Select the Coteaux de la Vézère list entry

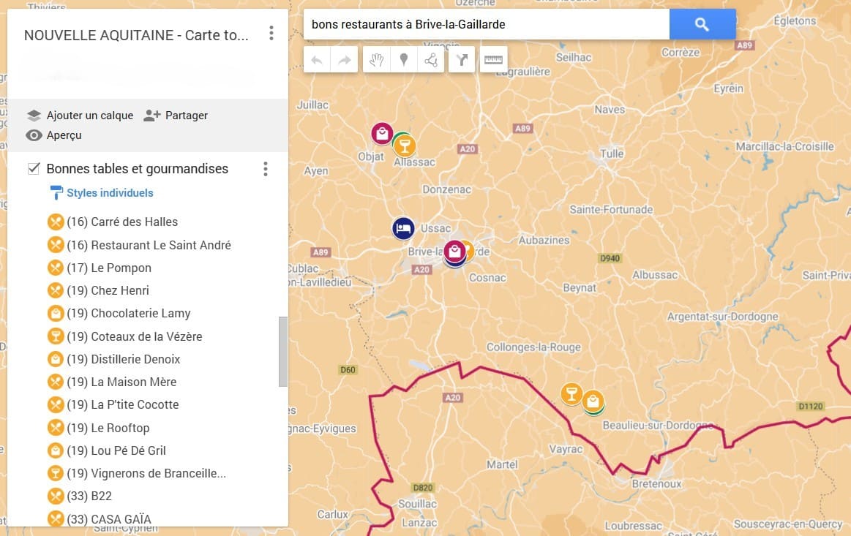pyautogui.click(x=139, y=336)
